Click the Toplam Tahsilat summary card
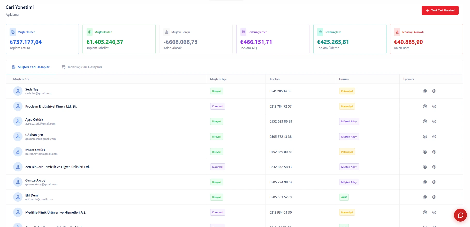Image resolution: width=470 pixels, height=227 pixels. point(119,39)
